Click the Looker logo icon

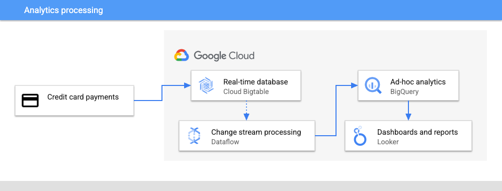coord(360,136)
